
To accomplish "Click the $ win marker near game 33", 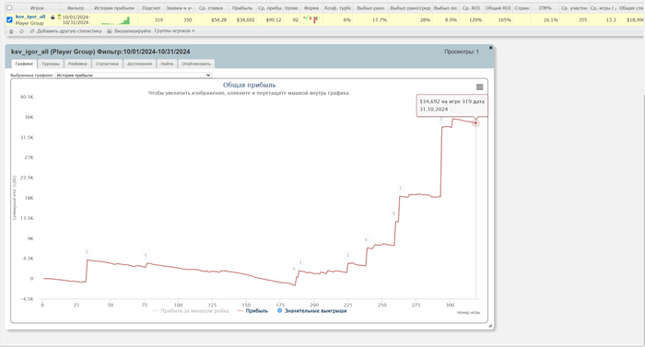I will (87, 251).
